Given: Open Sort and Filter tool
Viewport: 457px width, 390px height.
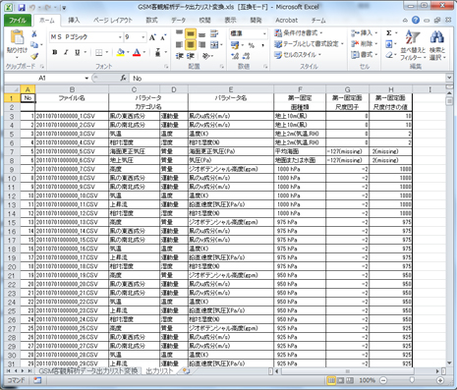Looking at the screenshot, I should click(x=413, y=45).
